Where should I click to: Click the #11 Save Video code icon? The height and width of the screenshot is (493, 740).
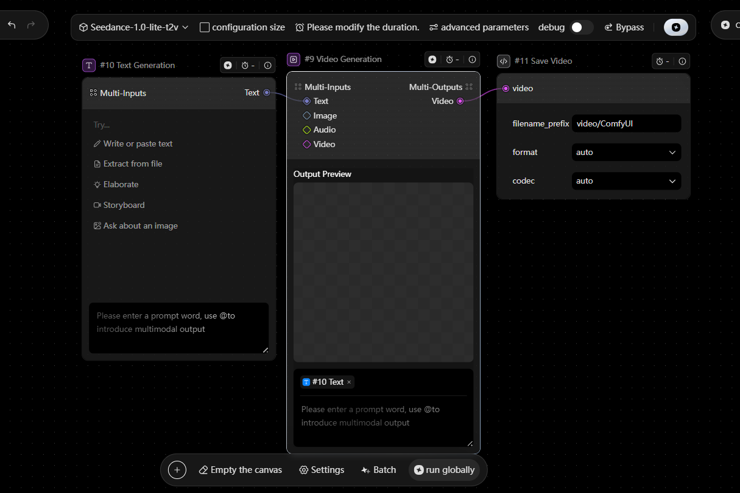(504, 61)
